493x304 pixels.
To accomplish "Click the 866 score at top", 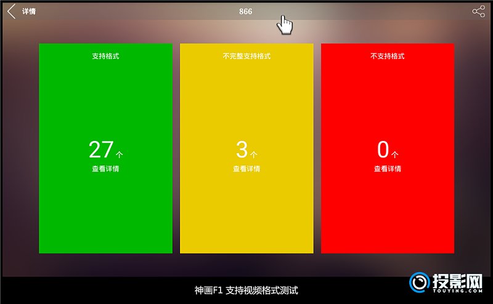I will click(x=245, y=11).
